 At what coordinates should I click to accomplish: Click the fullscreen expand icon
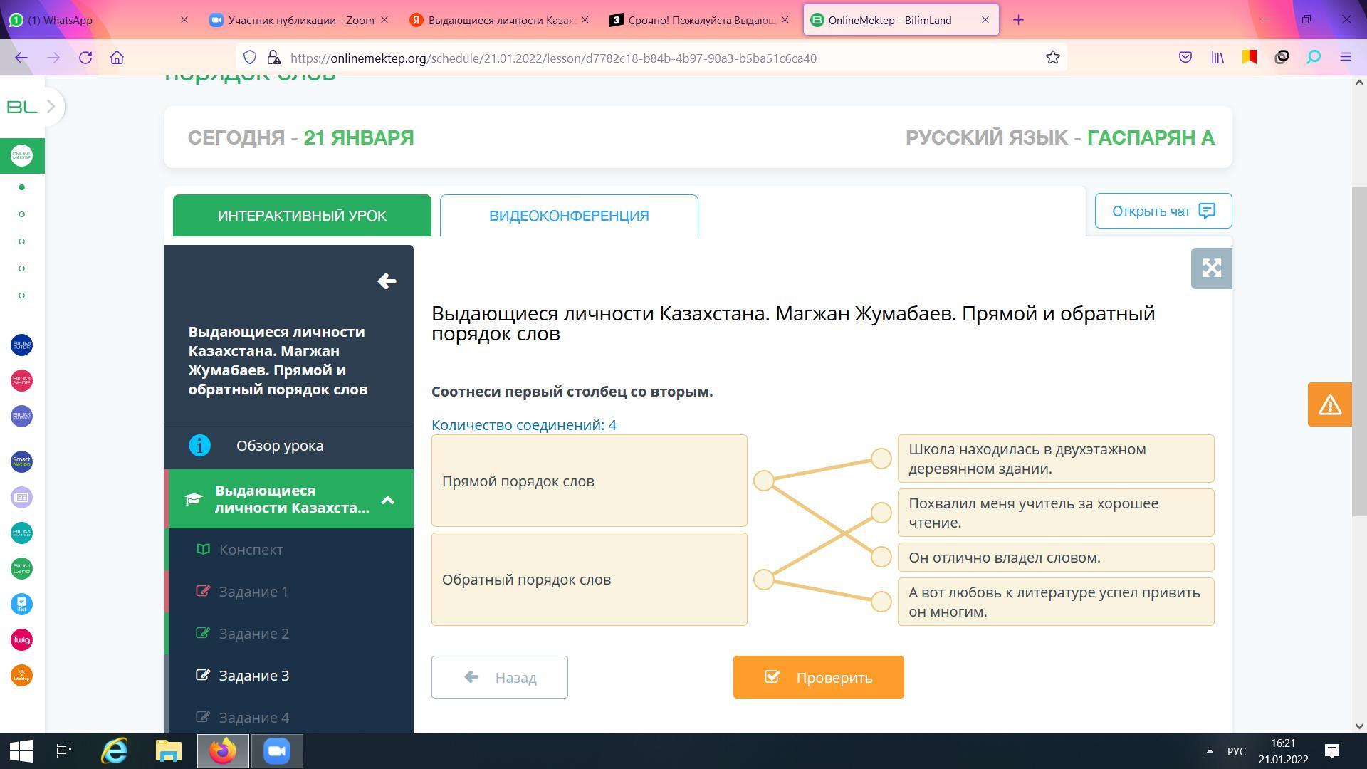point(1211,268)
